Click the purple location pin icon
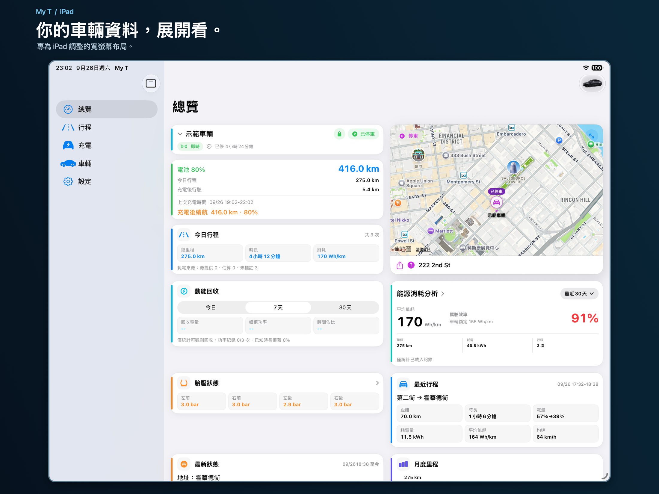Viewport: 659px width, 494px height. coord(411,265)
